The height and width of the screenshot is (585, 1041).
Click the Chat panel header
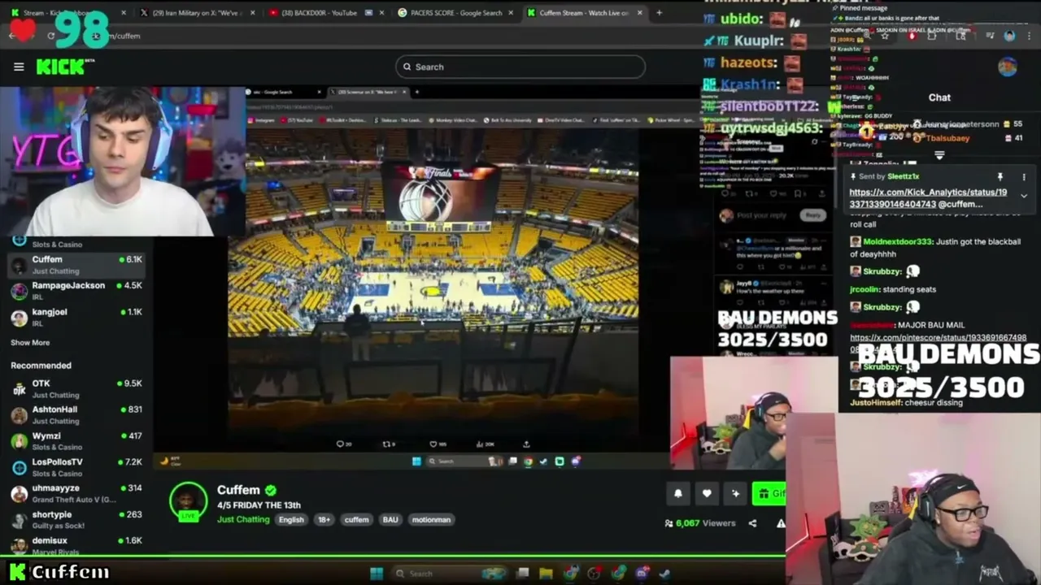pyautogui.click(x=939, y=97)
